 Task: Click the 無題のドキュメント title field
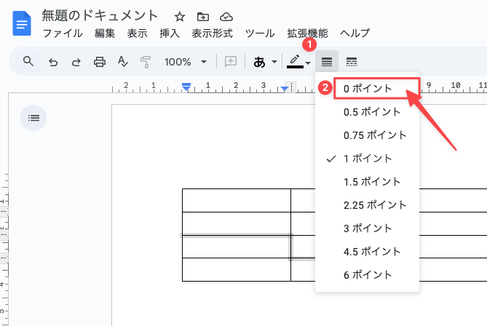tap(100, 15)
